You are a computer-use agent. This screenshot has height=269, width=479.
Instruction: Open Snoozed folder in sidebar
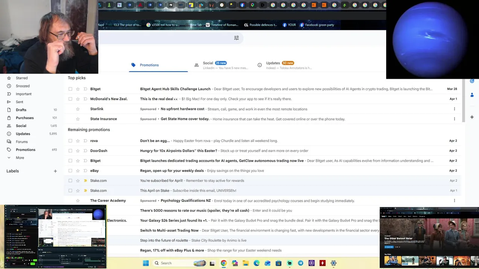[x=22, y=86]
